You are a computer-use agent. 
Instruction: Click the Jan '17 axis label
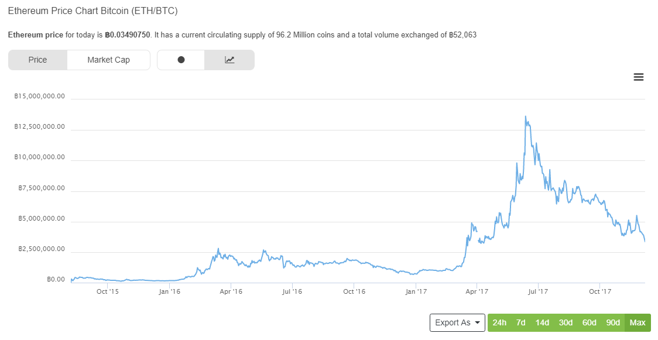(x=416, y=291)
